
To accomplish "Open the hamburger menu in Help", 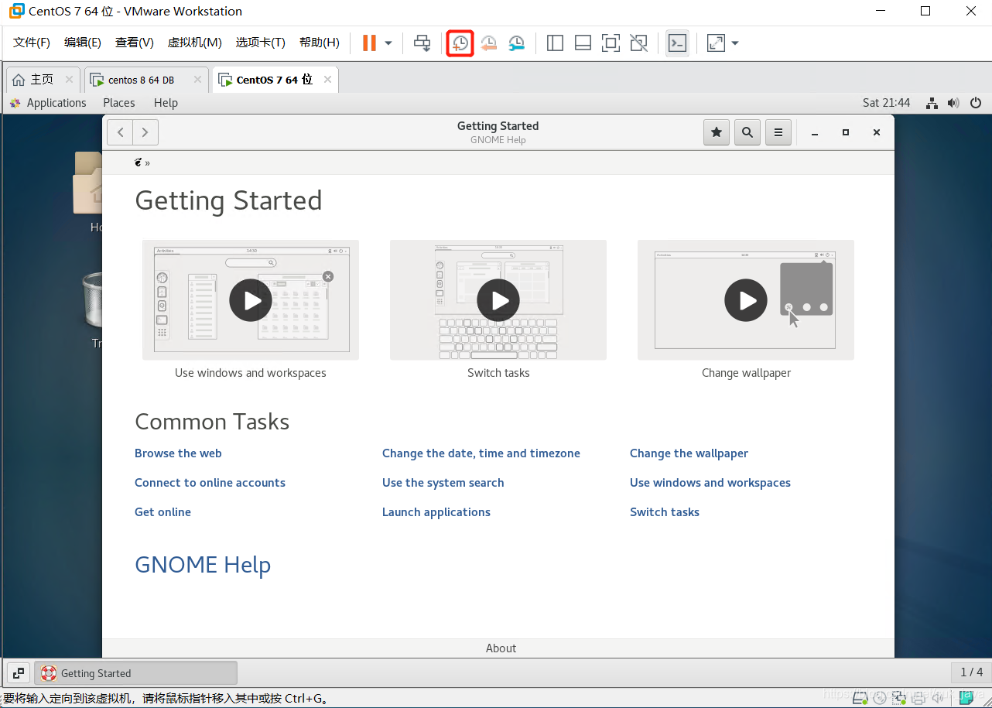I will tap(778, 132).
